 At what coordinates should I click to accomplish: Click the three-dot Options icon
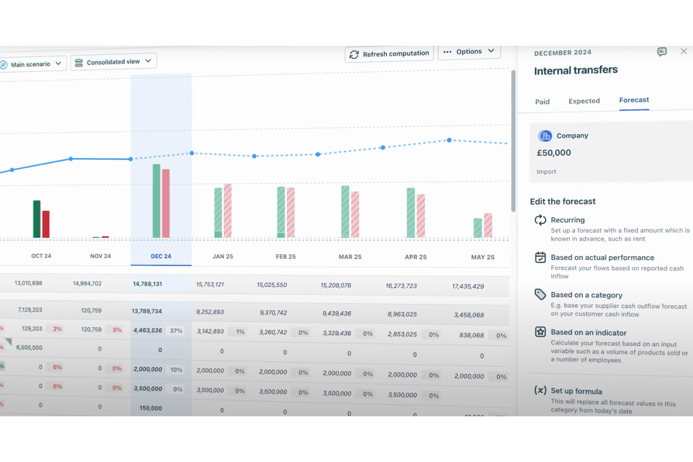pyautogui.click(x=447, y=52)
